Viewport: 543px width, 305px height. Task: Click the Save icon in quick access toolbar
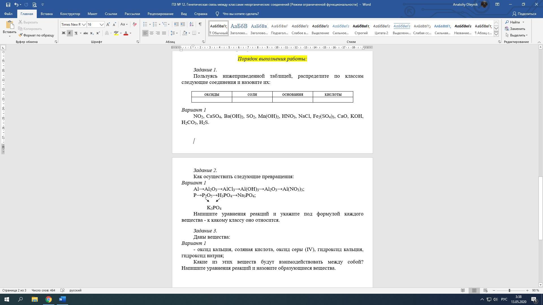8,5
